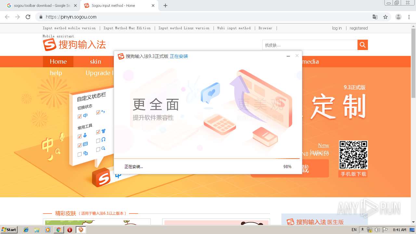This screenshot has height=234, width=416.
Task: Click the red Opera icon in the taskbar
Action: (x=70, y=230)
